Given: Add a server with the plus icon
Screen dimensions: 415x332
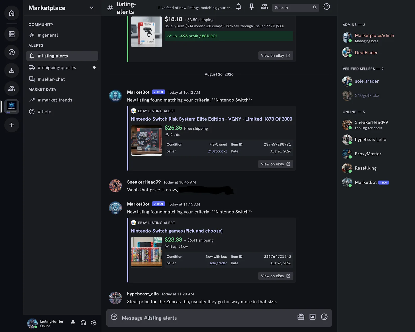Looking at the screenshot, I should pyautogui.click(x=12, y=125).
